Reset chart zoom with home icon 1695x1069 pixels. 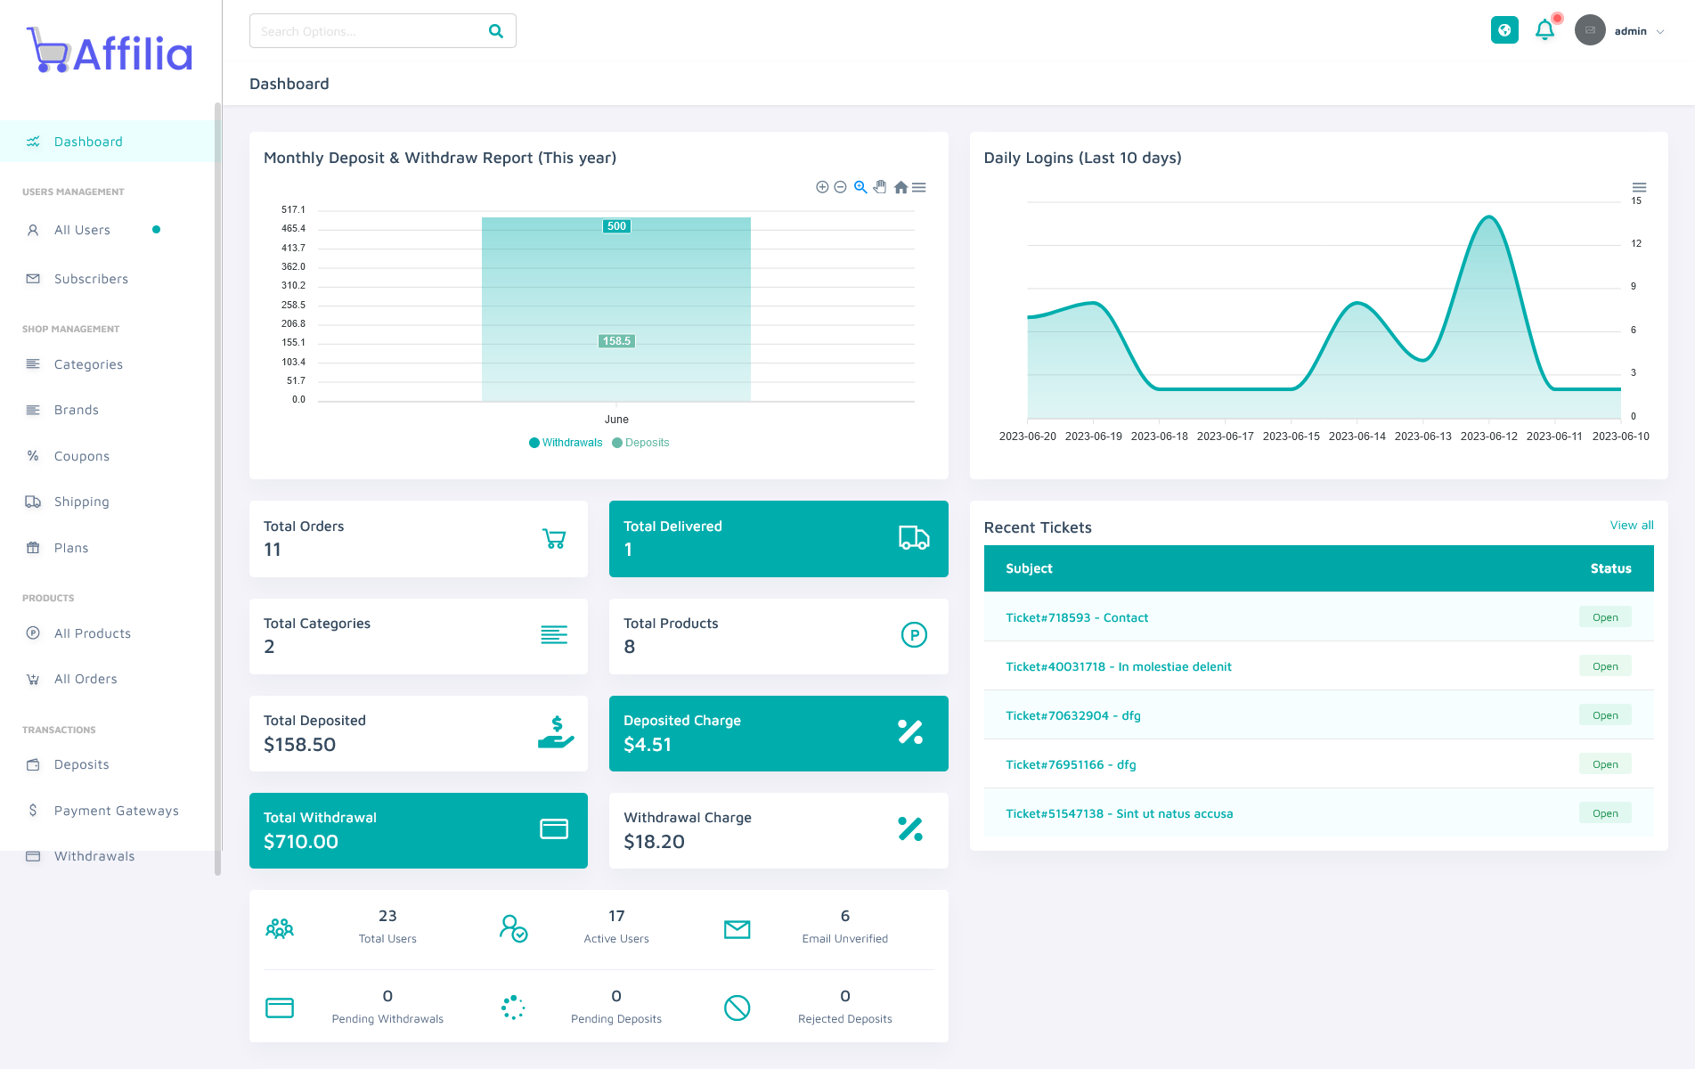(x=900, y=187)
